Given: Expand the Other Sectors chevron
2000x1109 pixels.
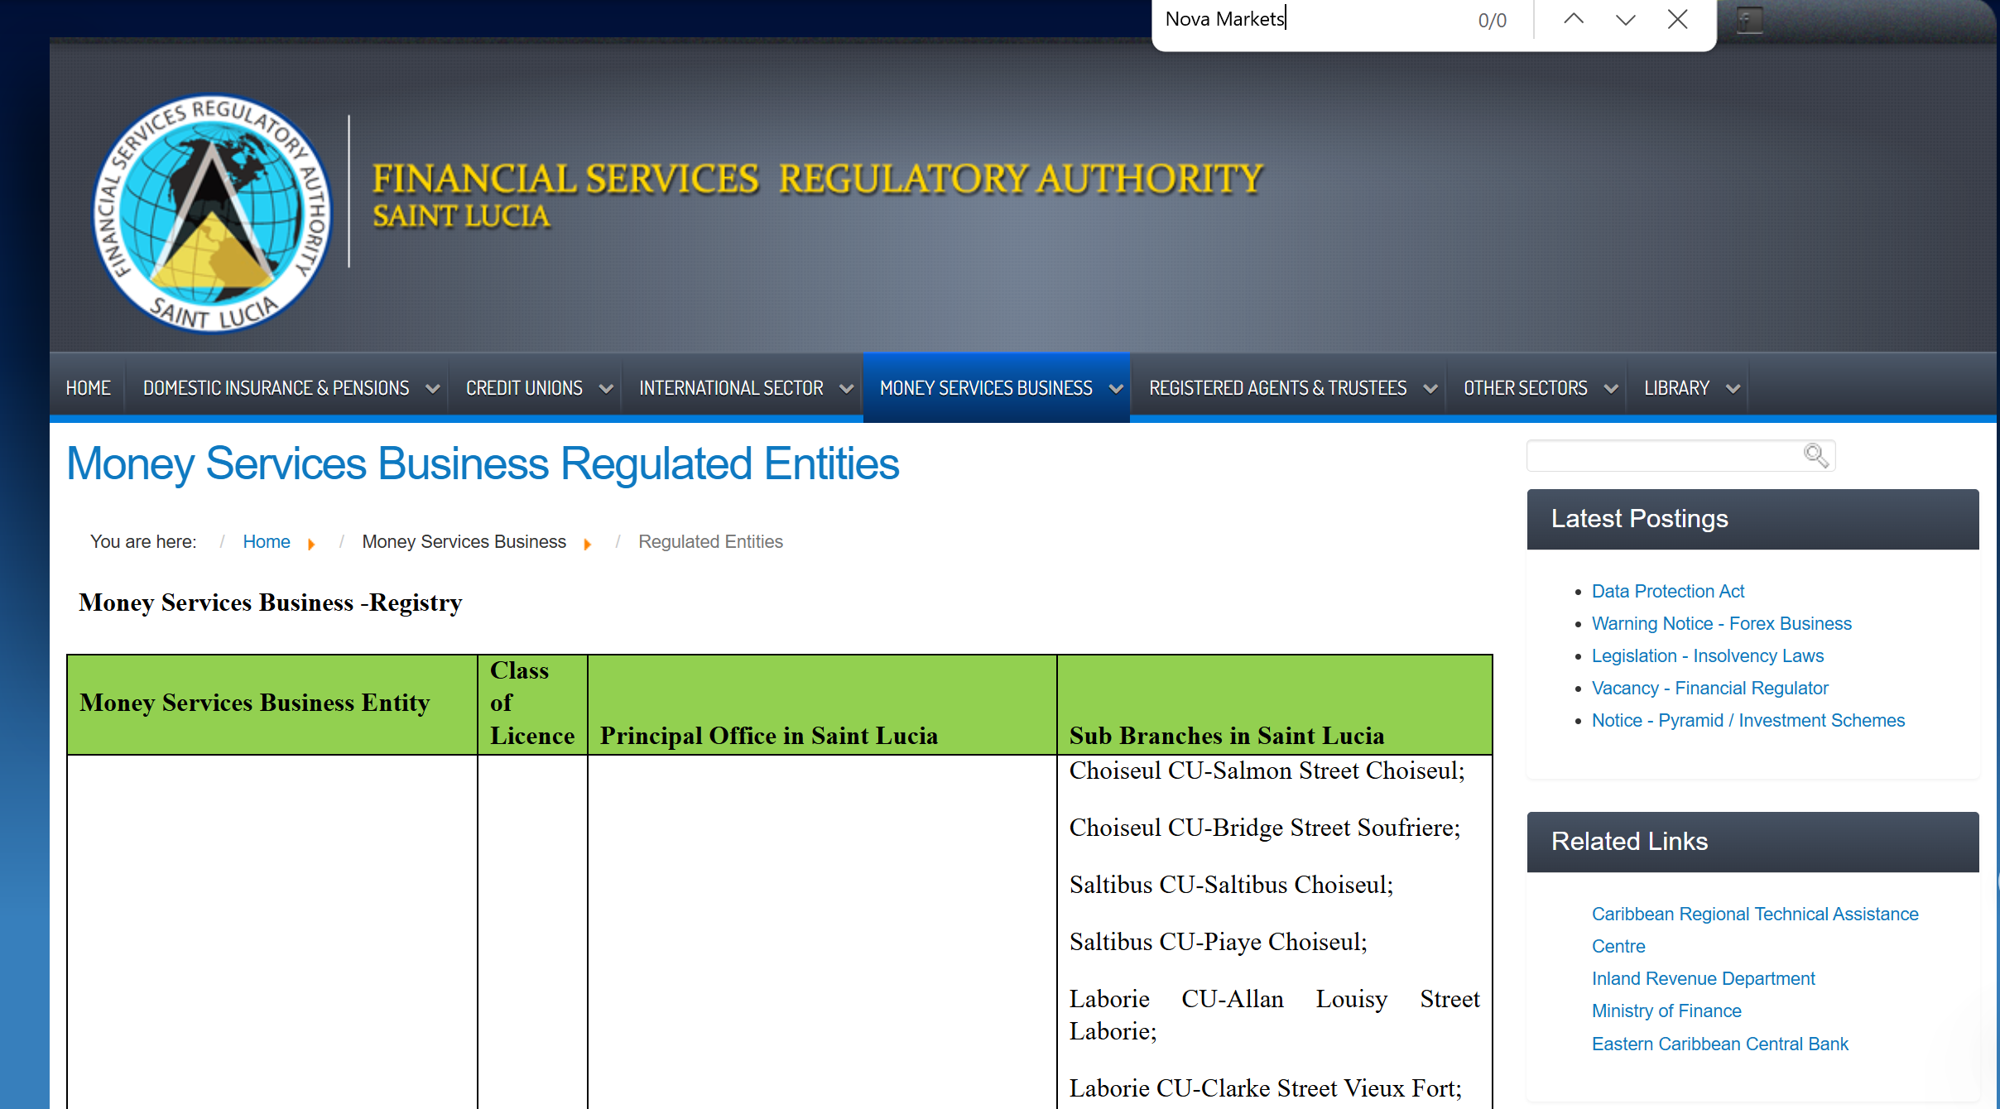Looking at the screenshot, I should click(1611, 388).
